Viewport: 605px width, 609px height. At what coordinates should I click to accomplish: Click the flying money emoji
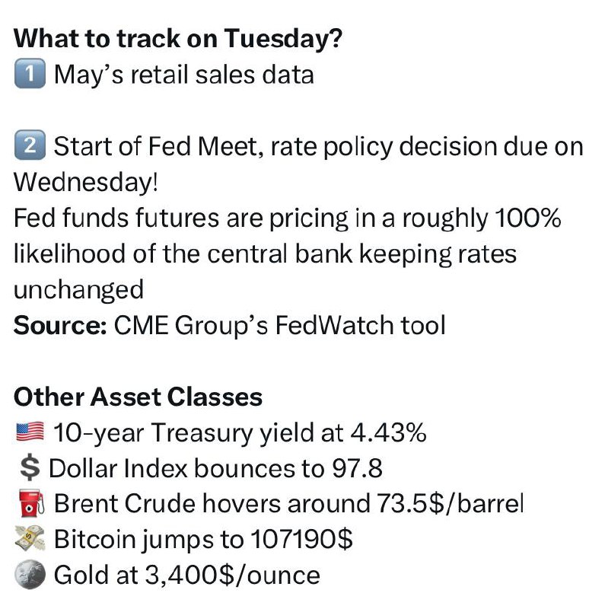coord(30,538)
